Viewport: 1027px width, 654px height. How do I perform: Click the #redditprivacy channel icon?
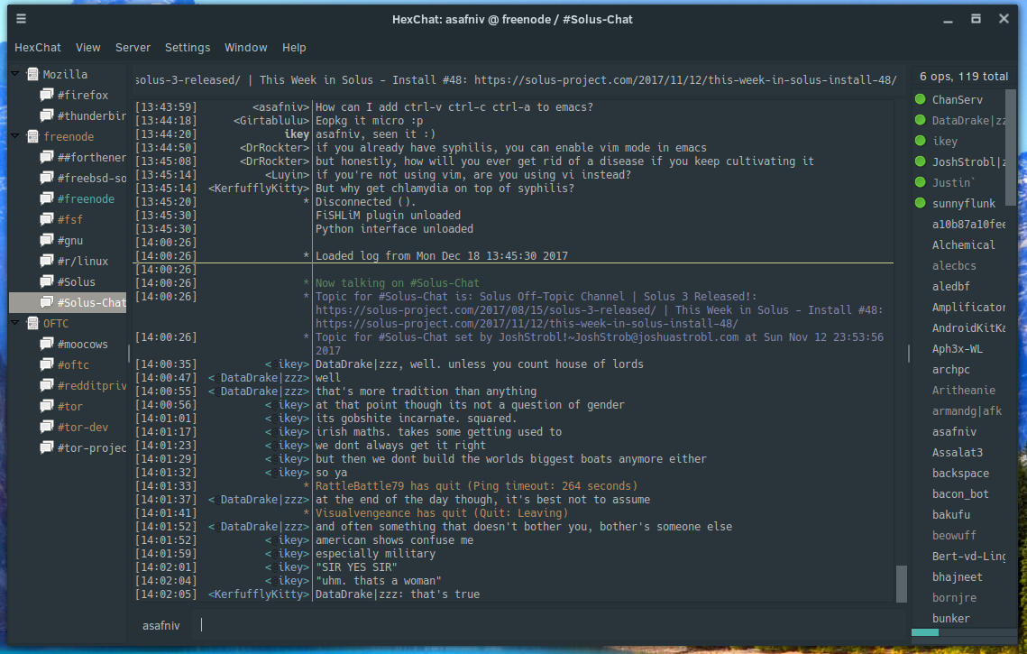47,385
